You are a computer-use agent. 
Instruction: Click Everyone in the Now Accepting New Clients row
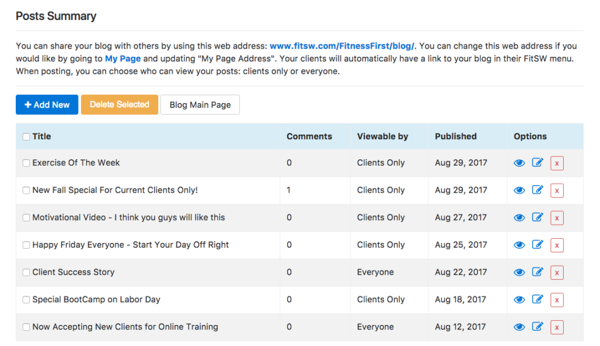376,327
